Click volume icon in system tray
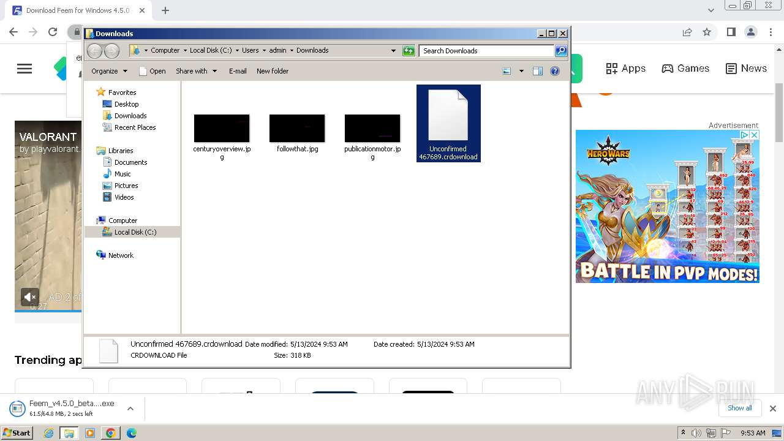This screenshot has height=441, width=784. [x=696, y=433]
